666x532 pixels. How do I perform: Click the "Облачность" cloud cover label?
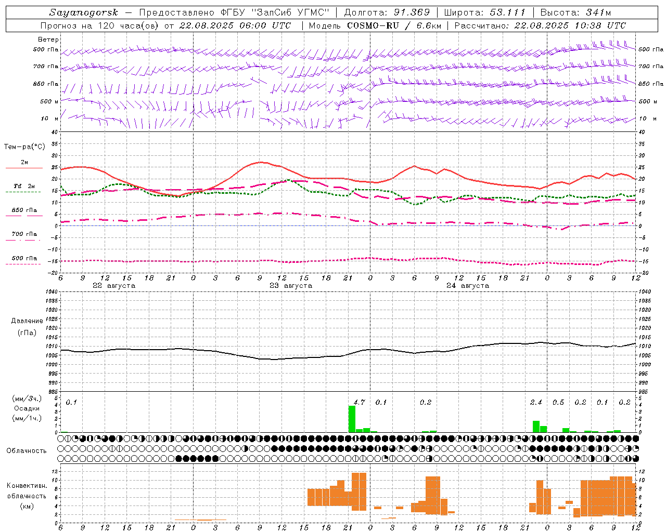point(27,450)
